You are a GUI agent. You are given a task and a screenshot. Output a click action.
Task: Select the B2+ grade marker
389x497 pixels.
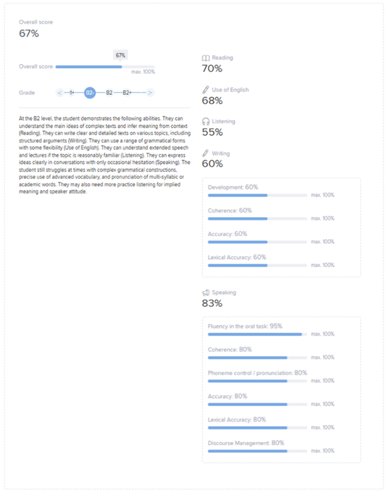[x=127, y=93]
